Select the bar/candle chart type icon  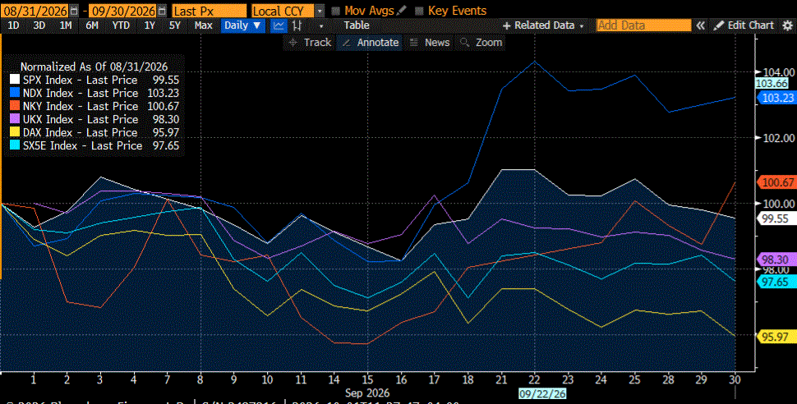point(297,25)
